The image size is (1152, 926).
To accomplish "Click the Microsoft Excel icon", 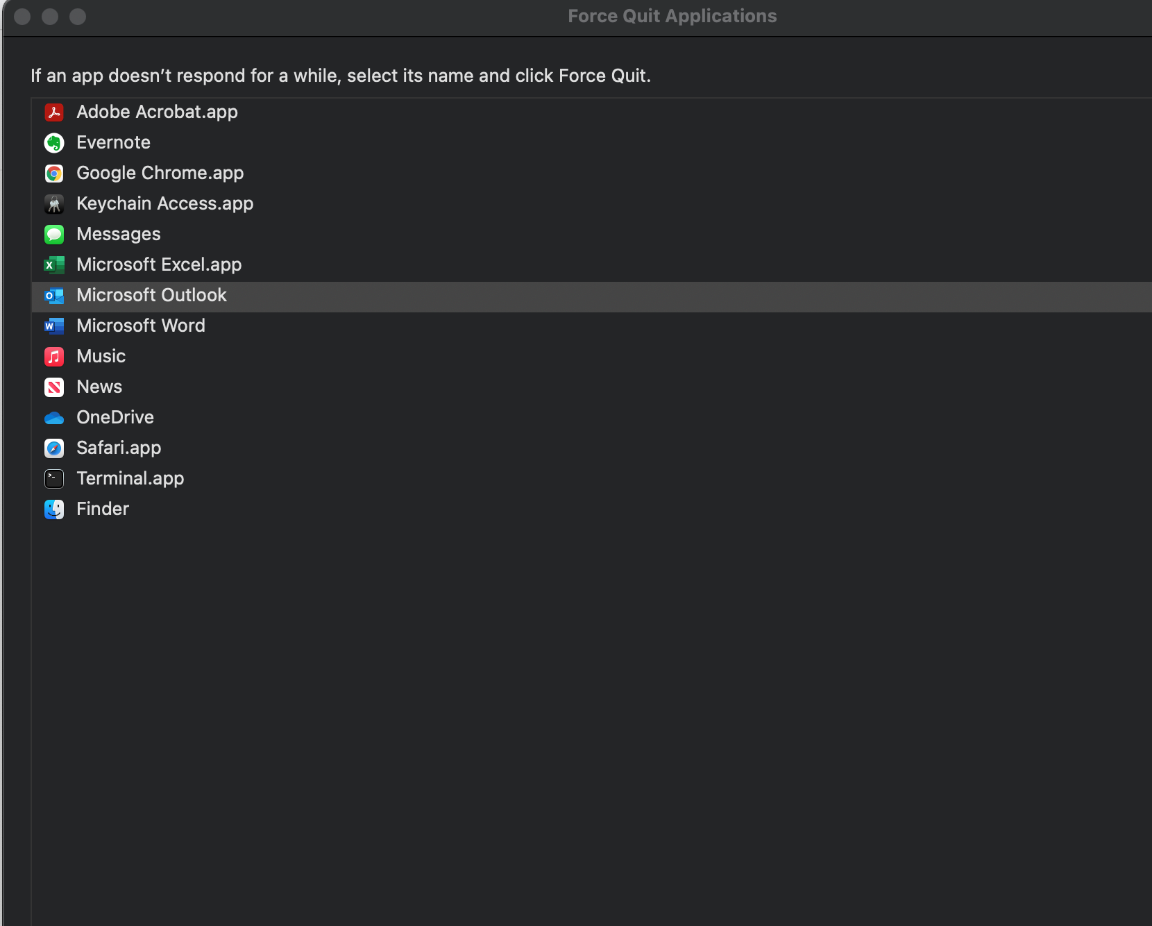I will pos(54,264).
